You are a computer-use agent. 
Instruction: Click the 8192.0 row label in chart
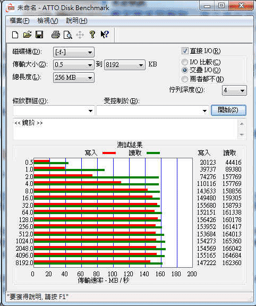point(24,263)
